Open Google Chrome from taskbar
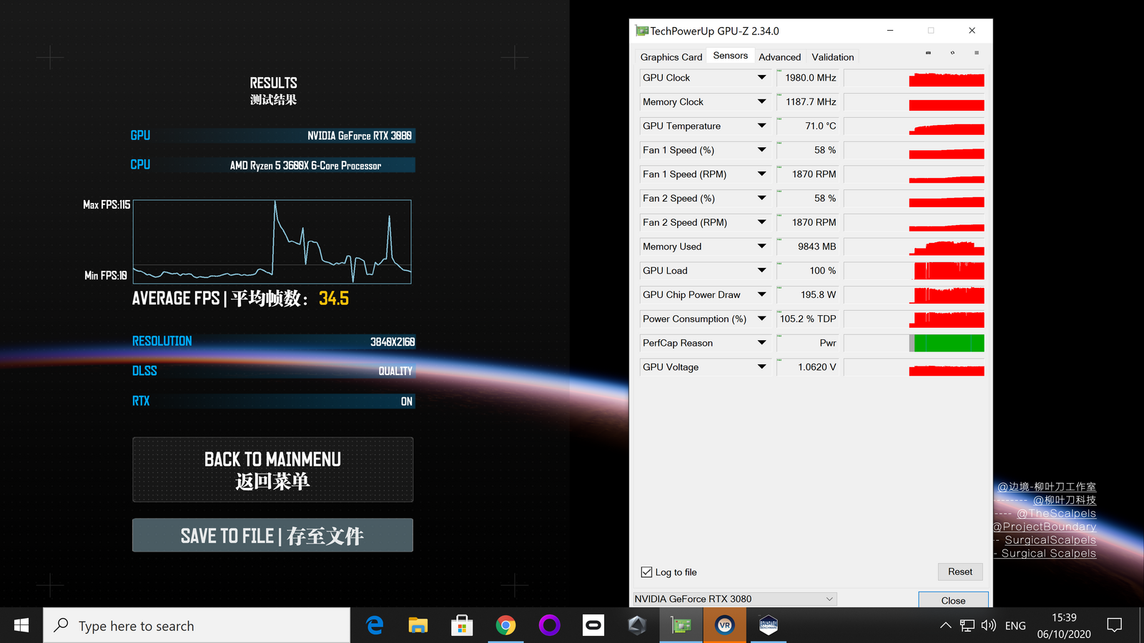 [506, 626]
